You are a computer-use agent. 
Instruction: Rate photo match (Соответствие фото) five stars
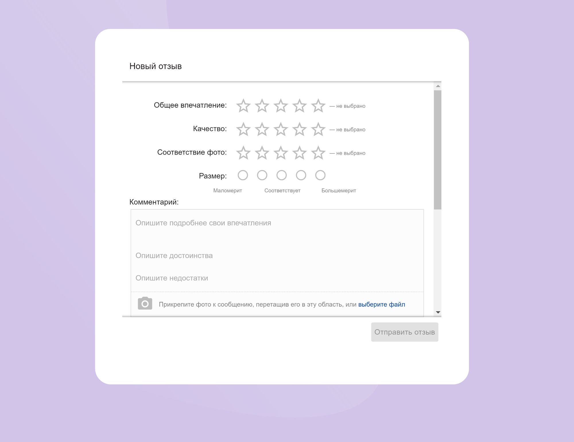click(318, 153)
